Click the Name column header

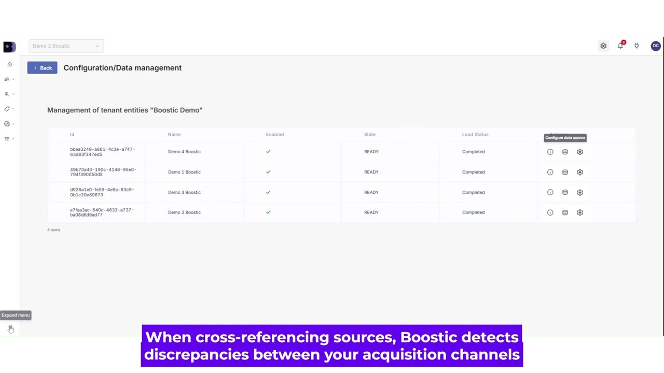[174, 134]
